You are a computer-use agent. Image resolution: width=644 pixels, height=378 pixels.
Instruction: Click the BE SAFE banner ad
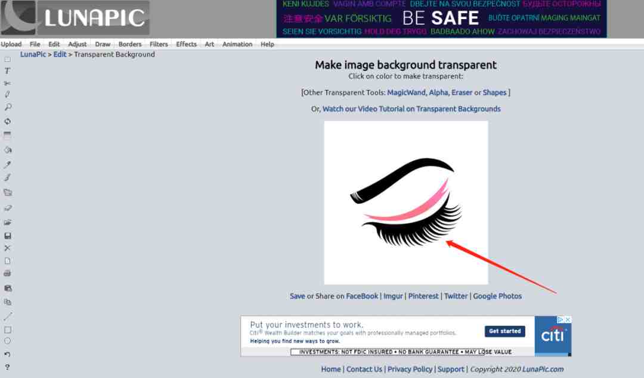tap(441, 18)
